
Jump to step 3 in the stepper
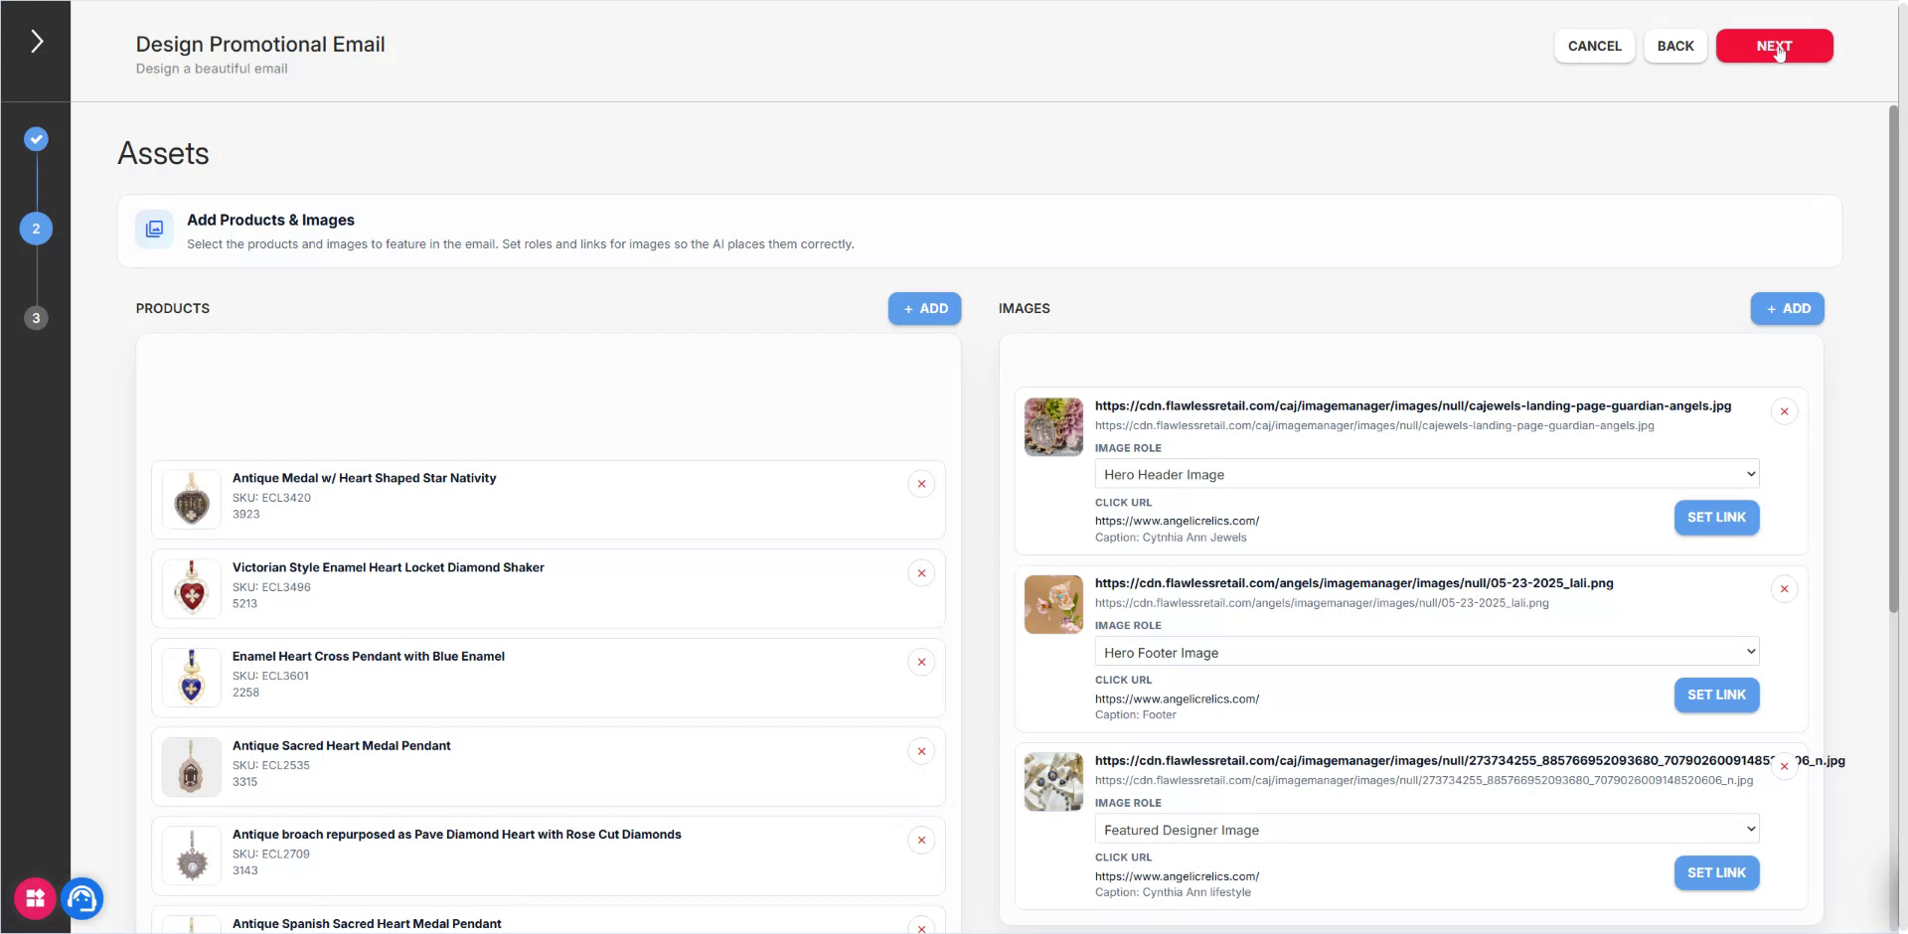(36, 318)
